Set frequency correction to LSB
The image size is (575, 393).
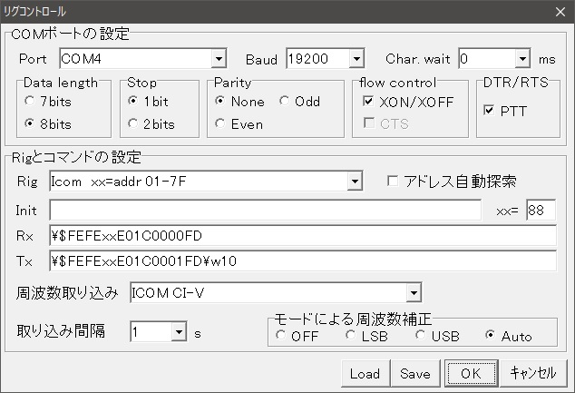tap(350, 337)
